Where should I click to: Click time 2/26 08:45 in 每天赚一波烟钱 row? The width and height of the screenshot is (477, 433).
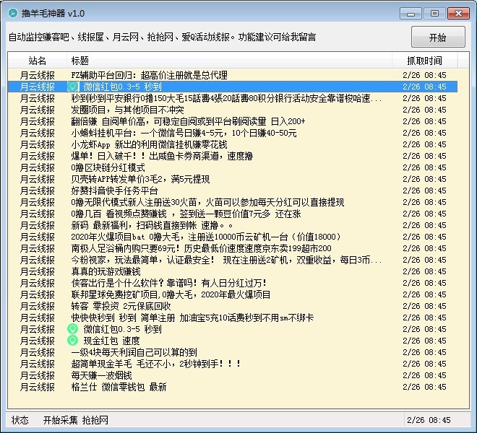[424, 375]
